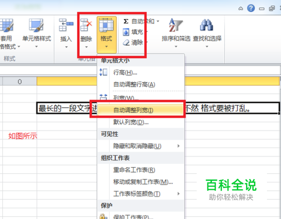Image resolution: width=281 pixels, height=219 pixels.
Task: Expand Hide & Unhide (隐藏和取消隐藏) submenu arrow
Action: click(179, 146)
